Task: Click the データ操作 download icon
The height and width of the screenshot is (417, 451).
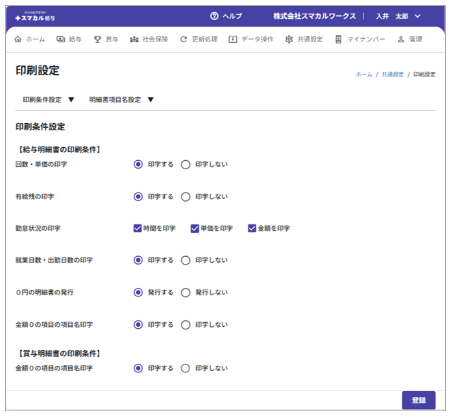Action: coord(233,40)
